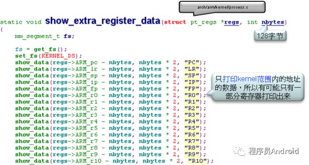Select the KERNEL_DS constant
The image size is (309, 165).
tap(58, 56)
